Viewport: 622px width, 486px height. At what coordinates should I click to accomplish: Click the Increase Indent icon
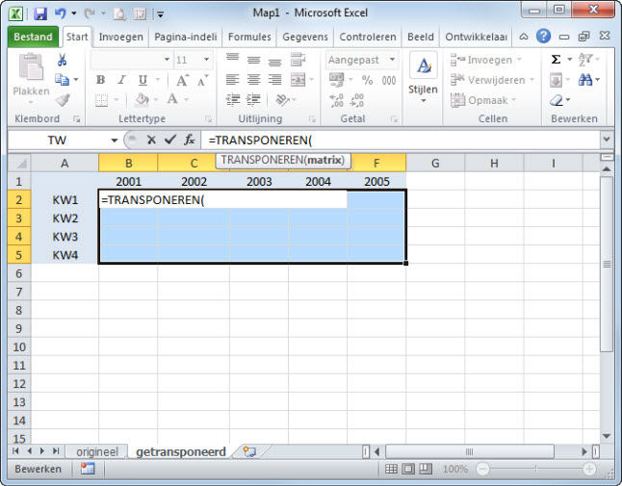[x=253, y=100]
